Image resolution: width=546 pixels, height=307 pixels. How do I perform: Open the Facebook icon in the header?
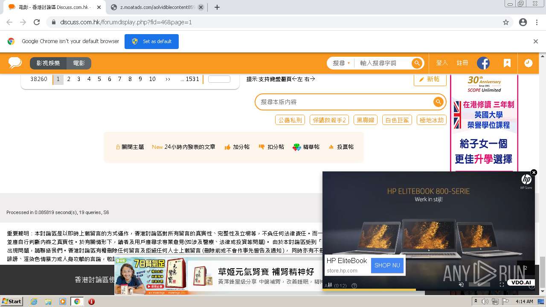coord(483,63)
